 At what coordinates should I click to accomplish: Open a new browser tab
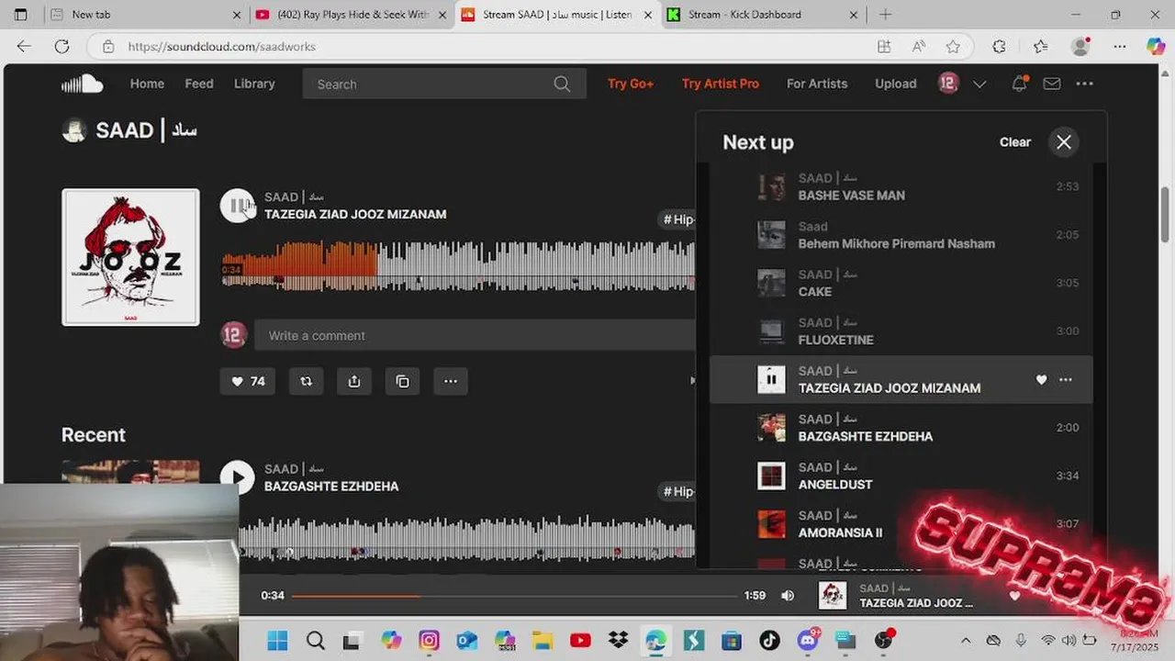[885, 15]
